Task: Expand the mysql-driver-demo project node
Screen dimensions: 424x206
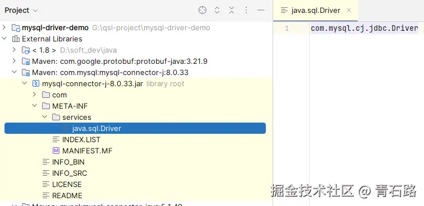Action: pos(4,27)
